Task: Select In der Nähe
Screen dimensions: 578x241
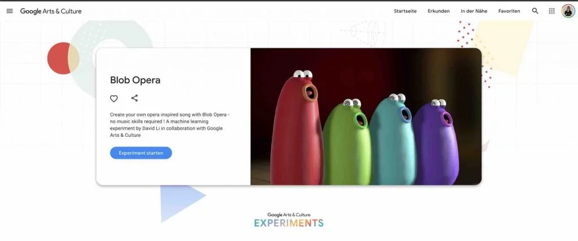Action: pyautogui.click(x=474, y=11)
